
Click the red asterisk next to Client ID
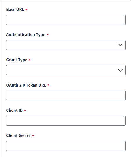pos(25,111)
